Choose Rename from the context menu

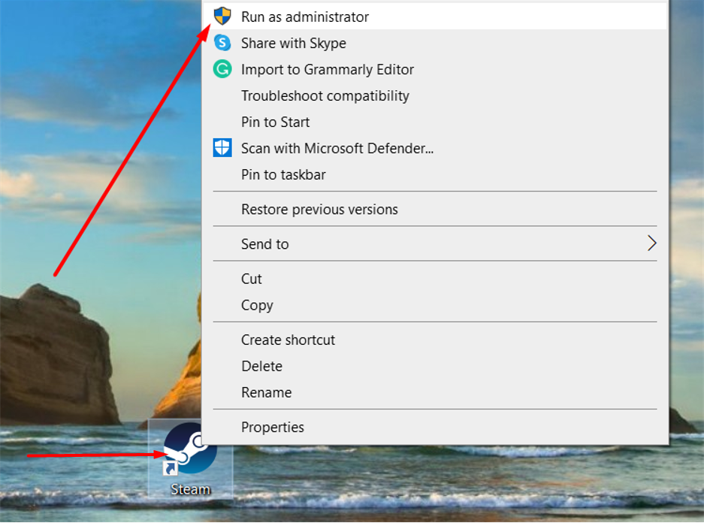click(x=434, y=392)
